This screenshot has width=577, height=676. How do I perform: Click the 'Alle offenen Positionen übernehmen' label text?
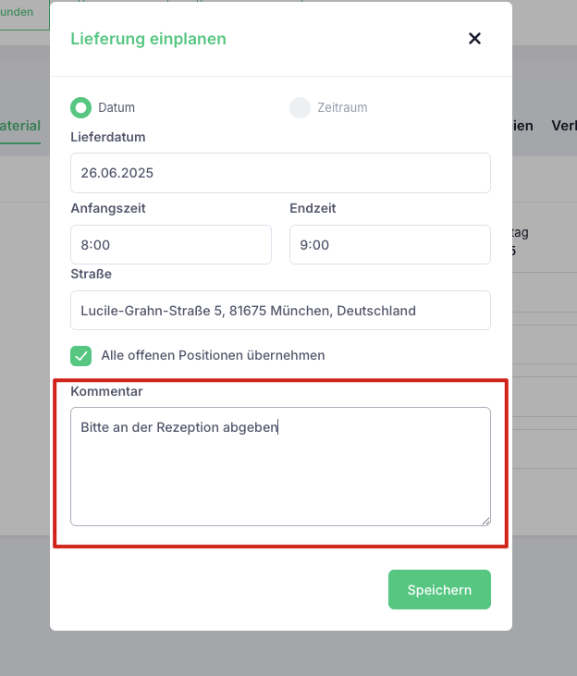click(x=213, y=355)
